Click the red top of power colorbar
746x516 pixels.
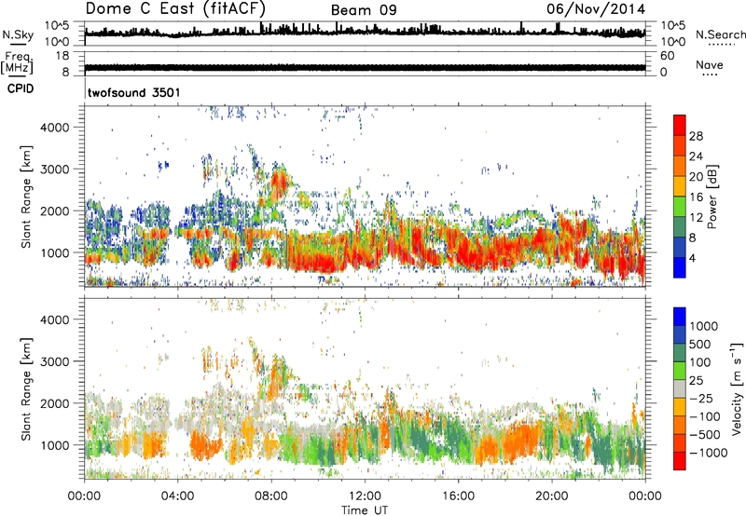coord(680,126)
